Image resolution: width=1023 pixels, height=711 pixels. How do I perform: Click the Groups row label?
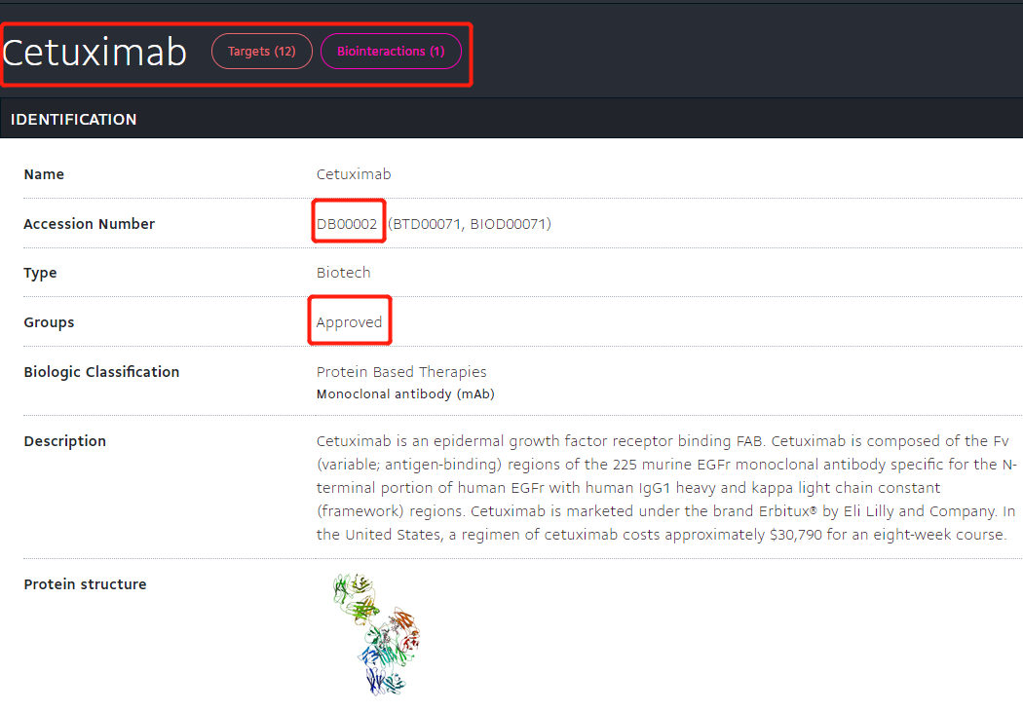coord(49,321)
